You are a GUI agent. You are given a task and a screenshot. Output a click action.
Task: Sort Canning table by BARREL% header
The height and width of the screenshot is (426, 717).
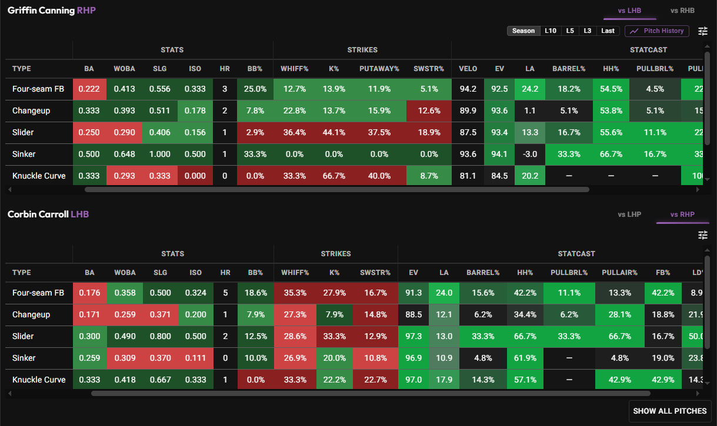pos(569,69)
